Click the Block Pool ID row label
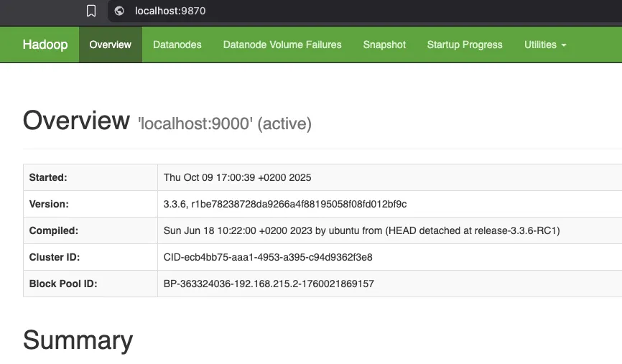This screenshot has height=364, width=622. click(x=63, y=284)
